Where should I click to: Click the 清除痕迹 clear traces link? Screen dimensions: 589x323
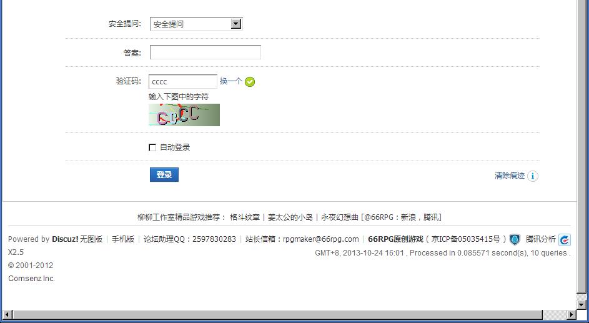[x=510, y=176]
